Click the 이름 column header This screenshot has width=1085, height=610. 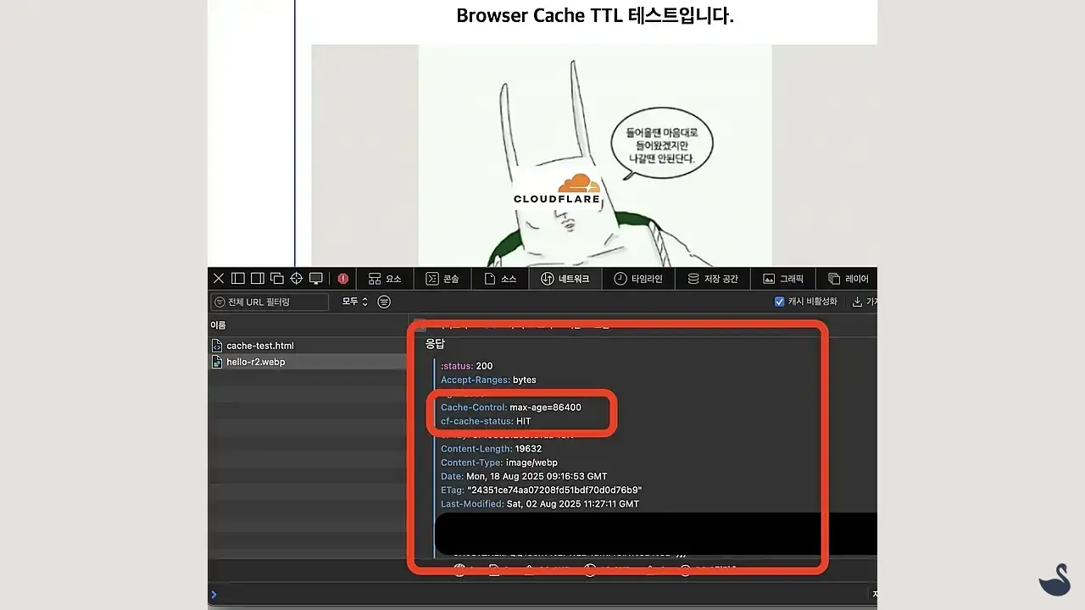click(x=219, y=325)
